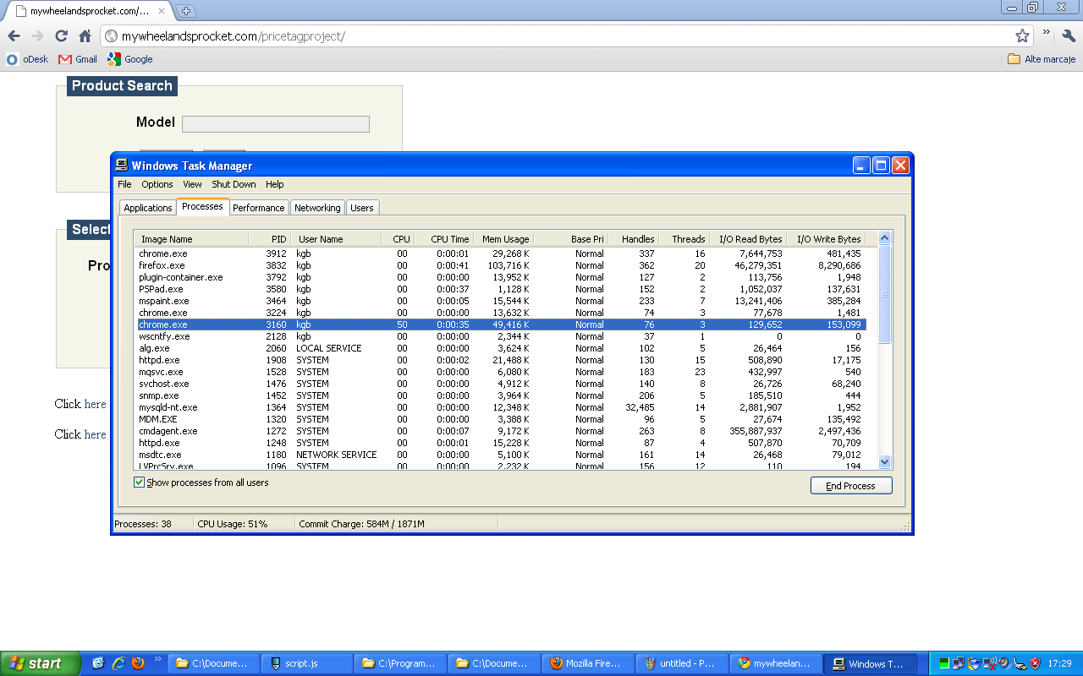Select the firefox.exe process row

click(162, 265)
